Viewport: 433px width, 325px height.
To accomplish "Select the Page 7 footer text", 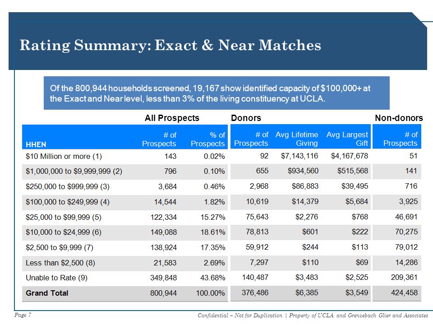I will coord(23,315).
